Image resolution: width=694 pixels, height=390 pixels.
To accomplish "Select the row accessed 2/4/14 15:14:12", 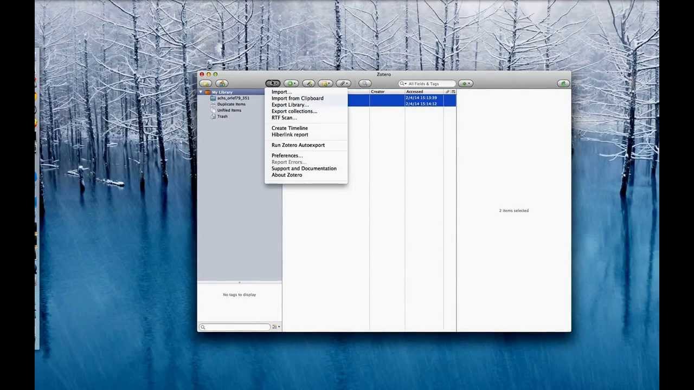I will pyautogui.click(x=402, y=103).
